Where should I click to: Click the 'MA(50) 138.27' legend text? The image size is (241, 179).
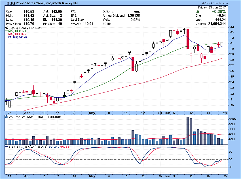(17, 34)
